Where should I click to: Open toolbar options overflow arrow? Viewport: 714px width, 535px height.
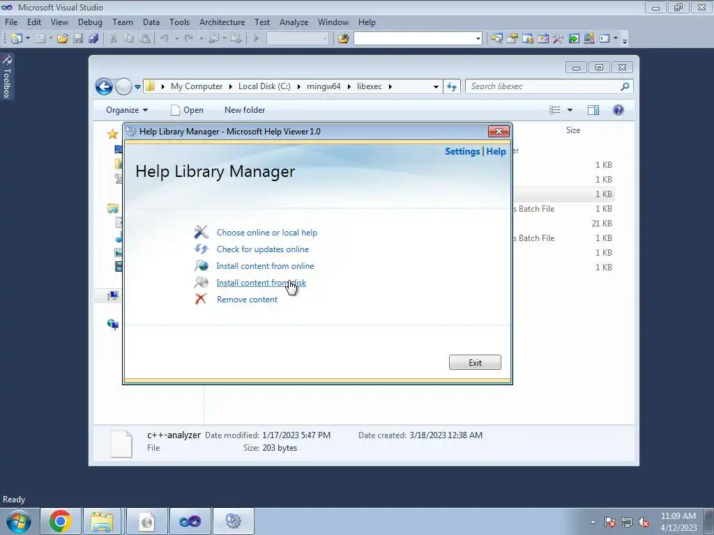point(625,40)
